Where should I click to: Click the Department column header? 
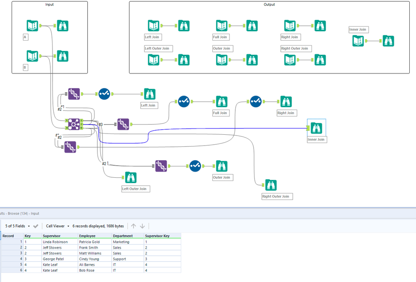123,236
